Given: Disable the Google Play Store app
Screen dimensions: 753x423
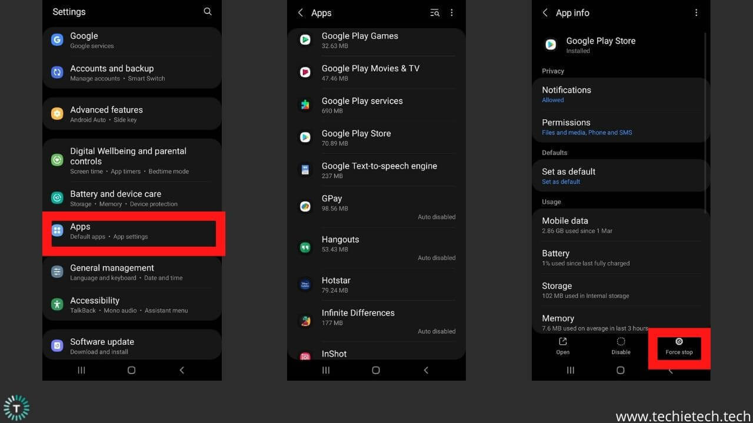Looking at the screenshot, I should coord(621,346).
